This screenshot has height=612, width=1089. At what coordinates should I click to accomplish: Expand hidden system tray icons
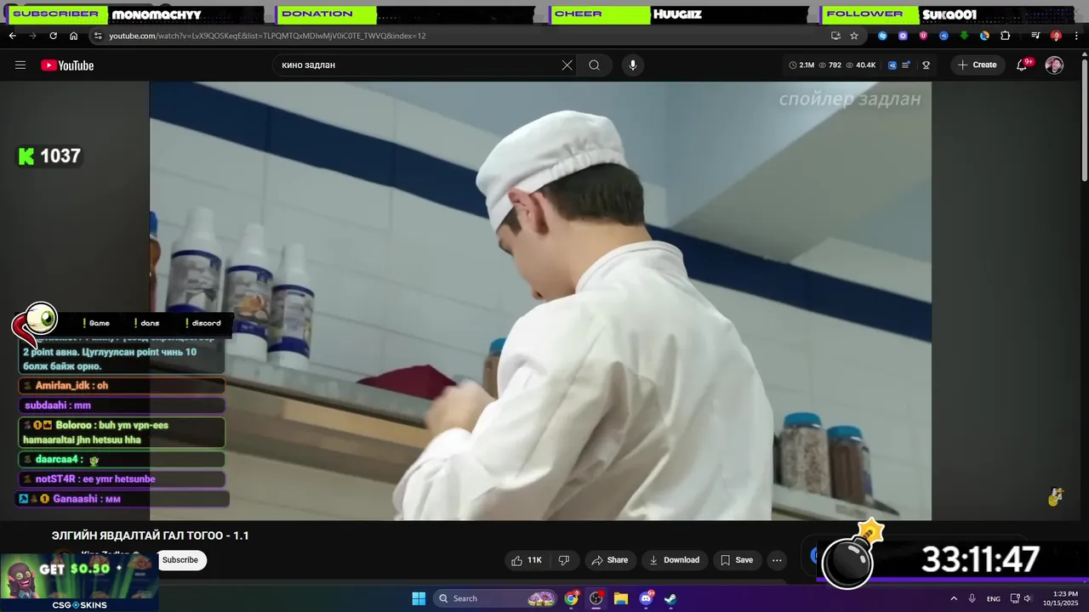[x=954, y=598]
